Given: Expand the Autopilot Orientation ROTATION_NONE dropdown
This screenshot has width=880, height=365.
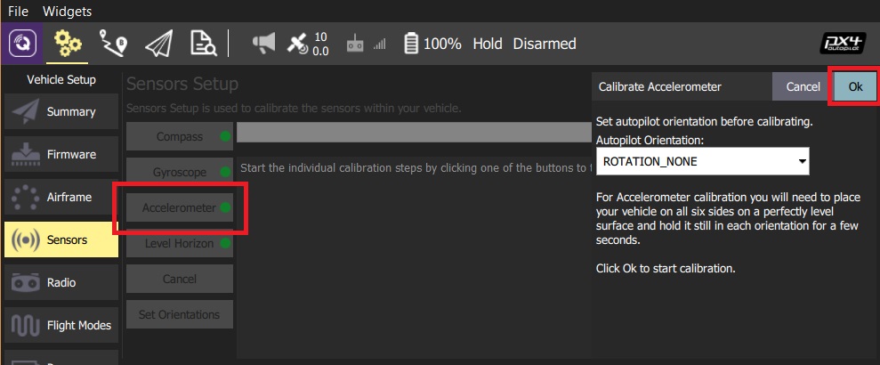Looking at the screenshot, I should tap(703, 162).
